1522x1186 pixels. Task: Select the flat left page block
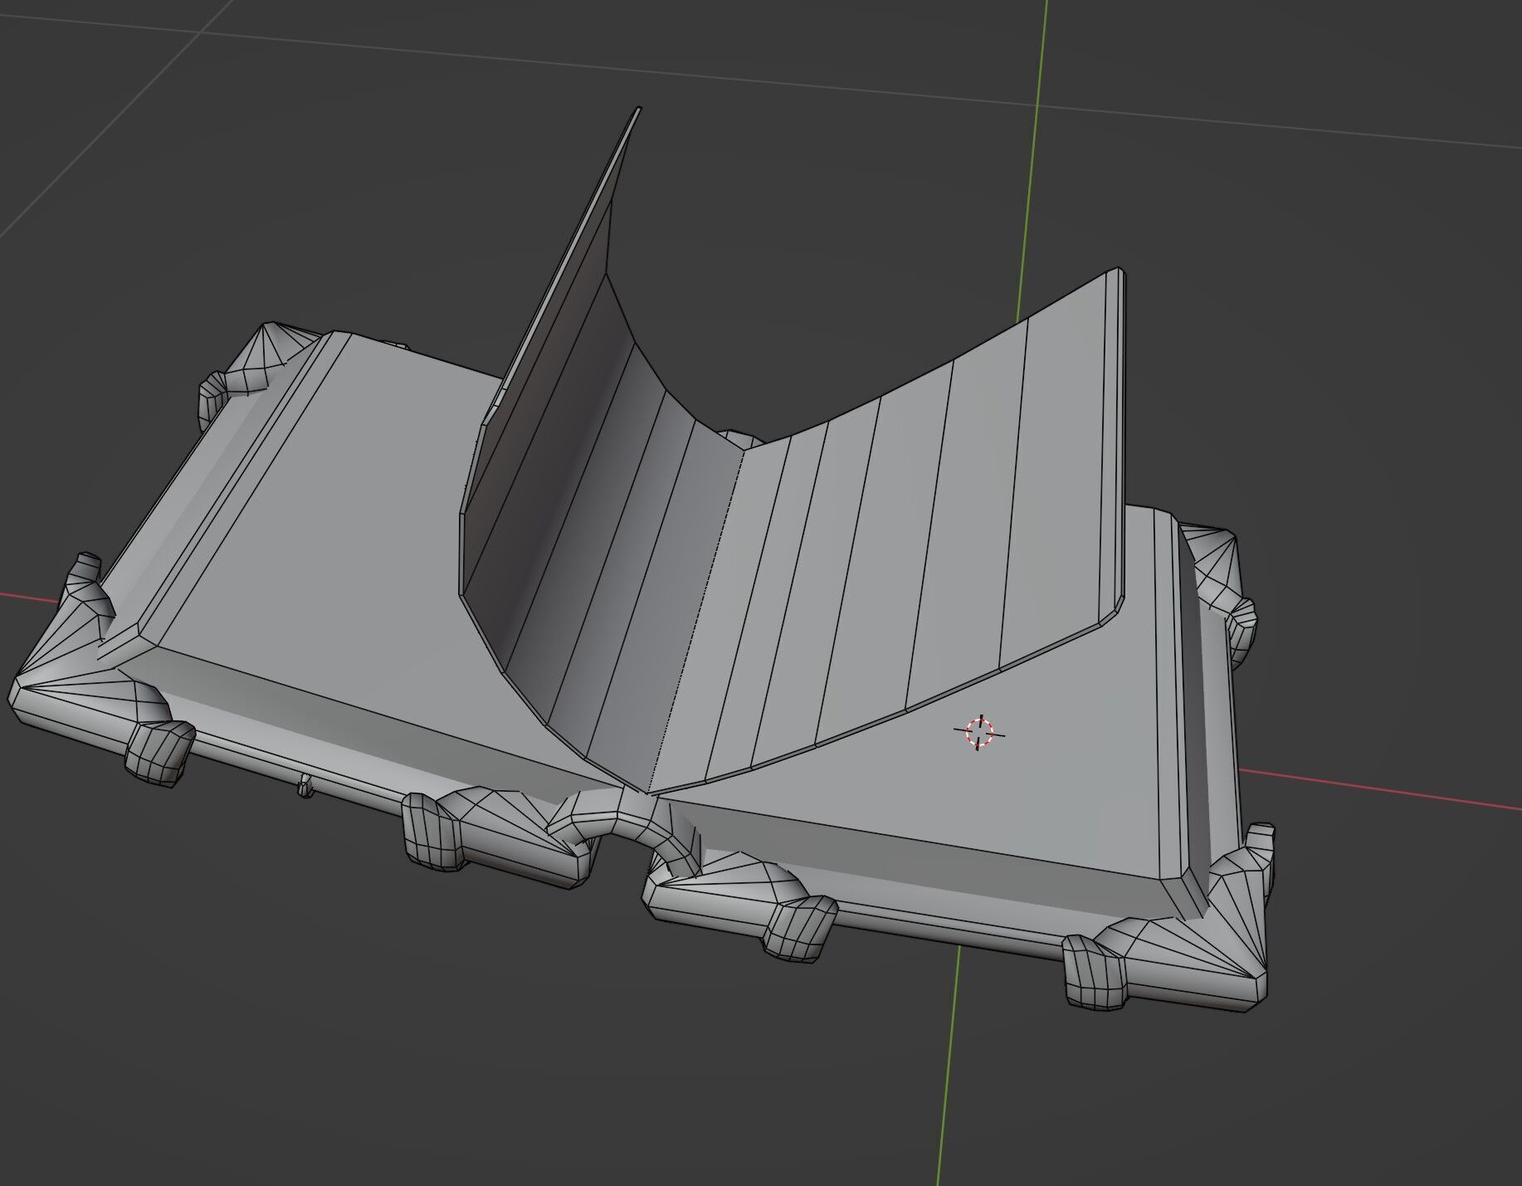tap(332, 531)
